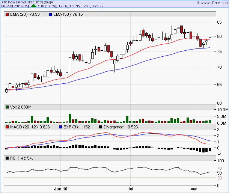Click the 'Vol: 2.089M' label
229x193 pixels.
[x=21, y=107]
